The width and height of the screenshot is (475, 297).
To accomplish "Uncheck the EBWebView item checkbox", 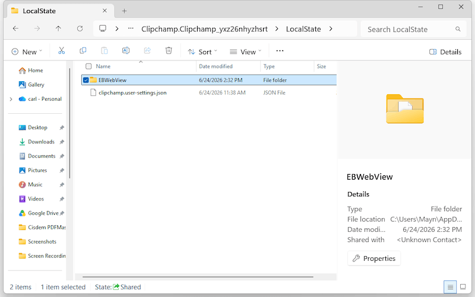I will (85, 80).
